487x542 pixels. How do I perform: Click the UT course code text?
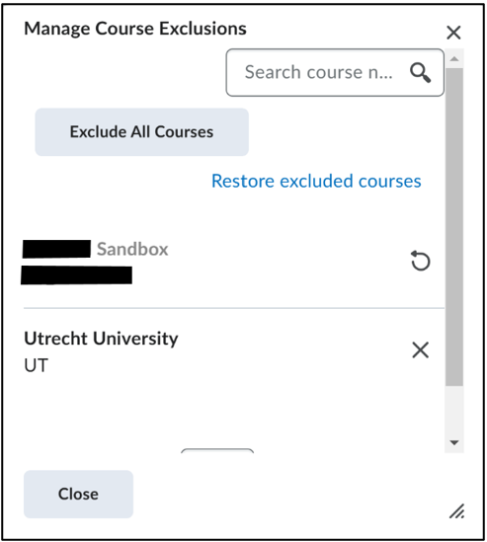click(36, 365)
